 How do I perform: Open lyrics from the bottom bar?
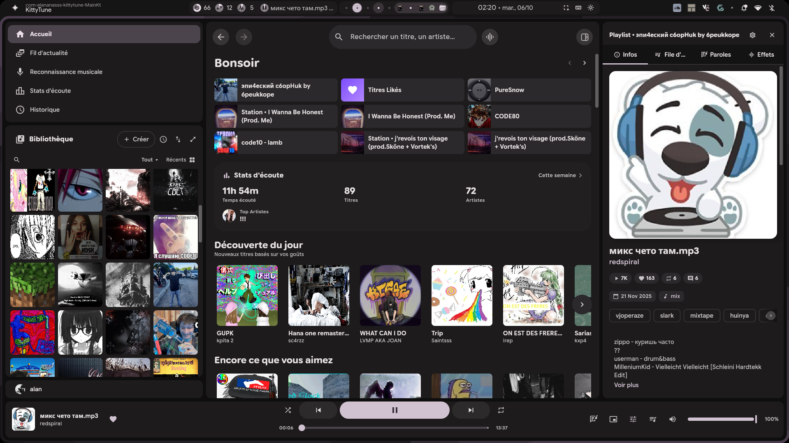pyautogui.click(x=593, y=419)
